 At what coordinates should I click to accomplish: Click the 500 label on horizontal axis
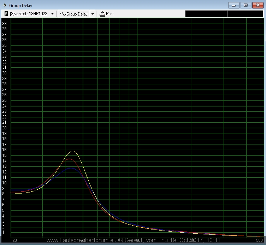[259, 240]
